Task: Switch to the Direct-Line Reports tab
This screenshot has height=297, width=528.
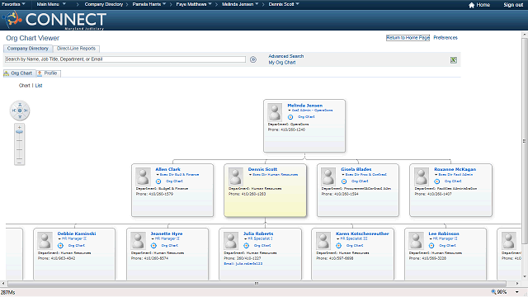Action: 76,49
